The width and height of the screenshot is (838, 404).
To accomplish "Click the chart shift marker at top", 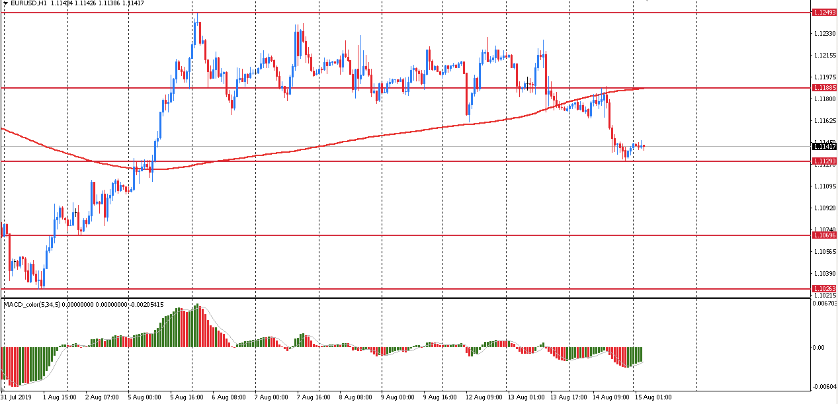I will coord(648,1).
